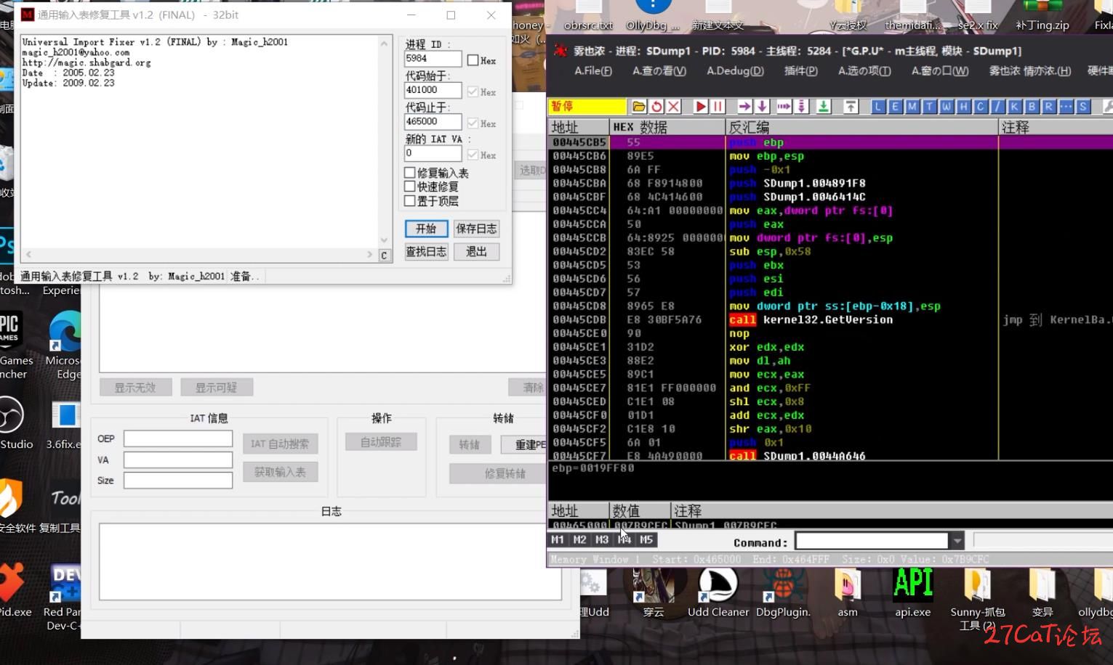Screen dimensions: 1113x665
Task: Click the red Run play icon
Action: (701, 107)
